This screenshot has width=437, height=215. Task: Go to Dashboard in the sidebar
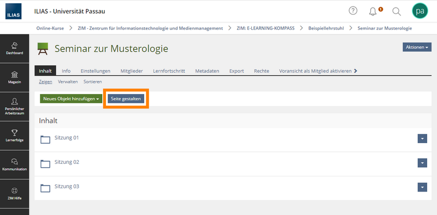[15, 48]
